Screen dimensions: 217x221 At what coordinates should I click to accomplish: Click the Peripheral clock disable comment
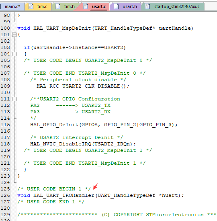pyautogui.click(x=78, y=80)
